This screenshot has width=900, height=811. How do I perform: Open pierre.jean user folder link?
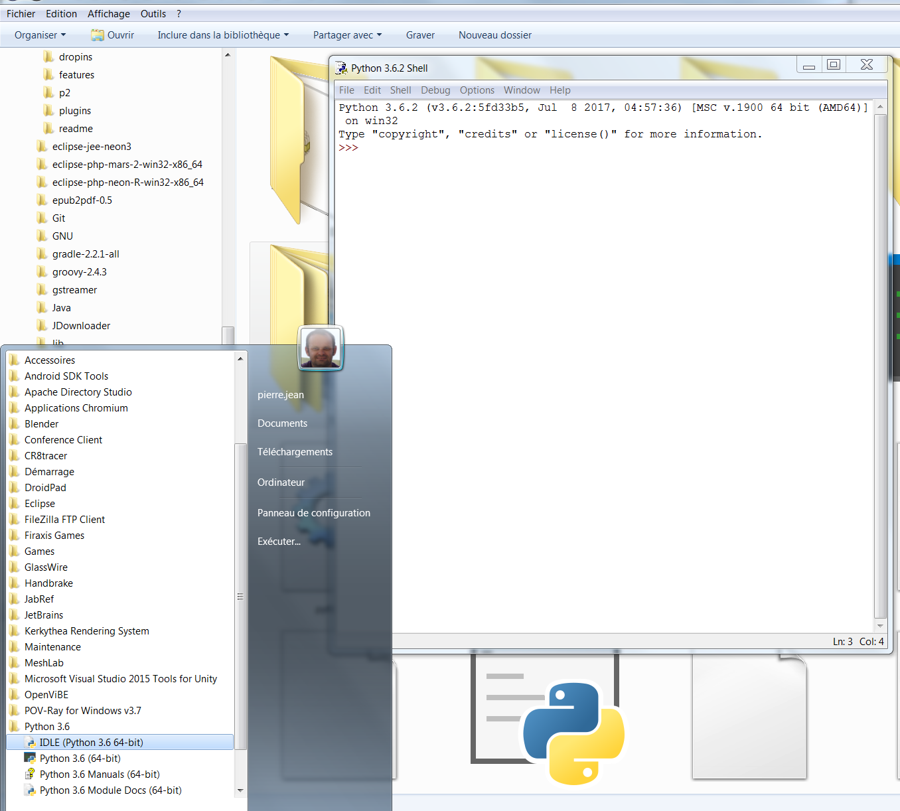[281, 395]
